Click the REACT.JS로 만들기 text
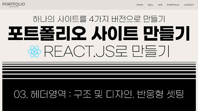 click(x=106, y=52)
